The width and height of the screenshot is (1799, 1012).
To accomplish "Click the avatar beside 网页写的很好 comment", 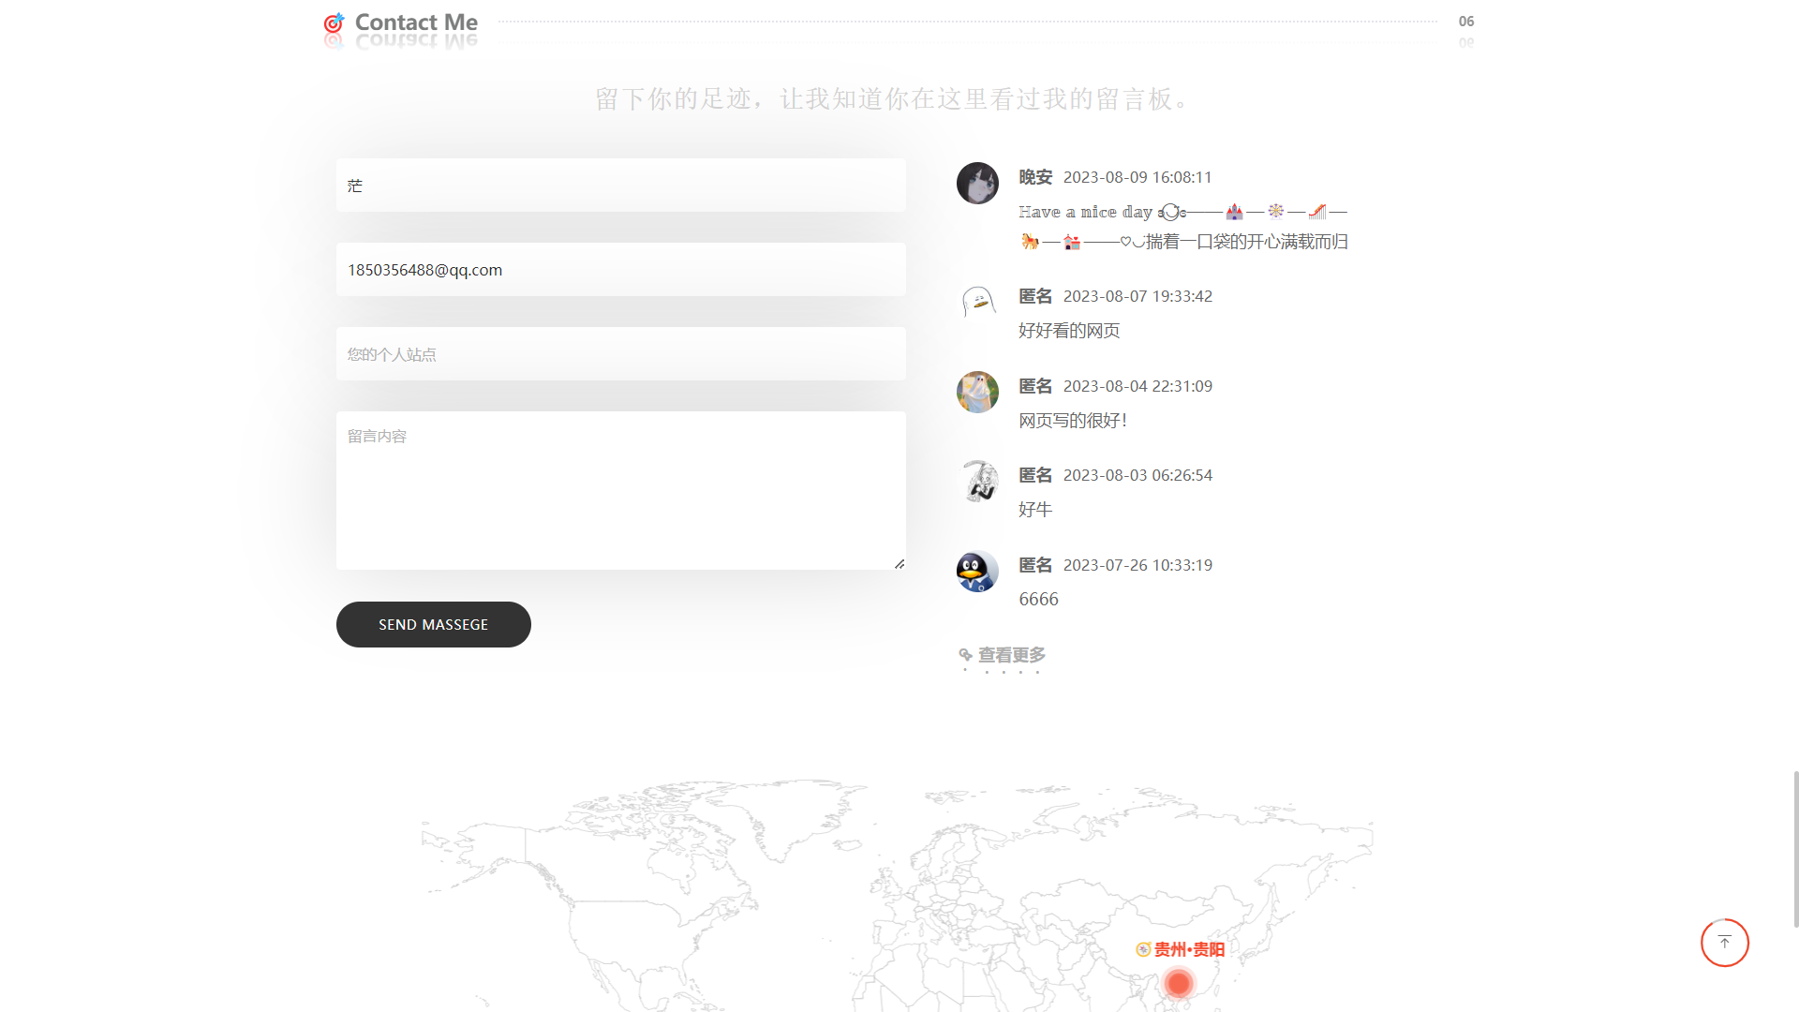I will click(977, 393).
